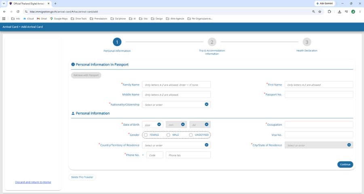Expand Country/Territory of Residence dropdown
This screenshot has width=364, height=194.
(176, 145)
